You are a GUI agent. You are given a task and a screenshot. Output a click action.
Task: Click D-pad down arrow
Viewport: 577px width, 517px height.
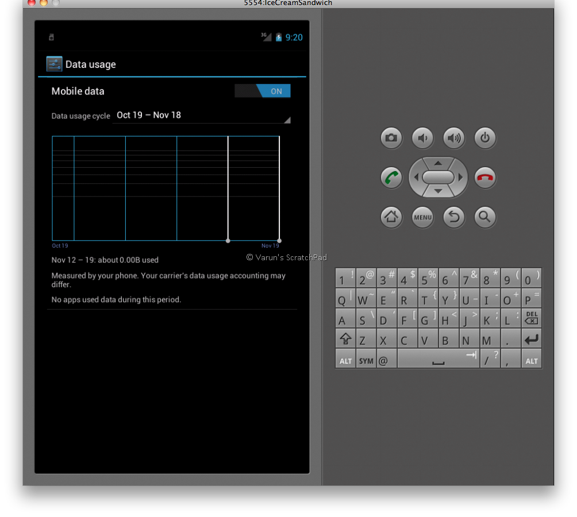[438, 191]
